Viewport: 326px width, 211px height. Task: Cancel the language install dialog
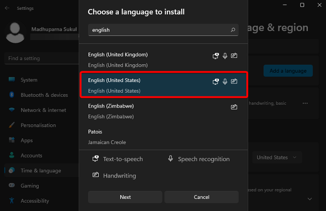click(x=201, y=197)
